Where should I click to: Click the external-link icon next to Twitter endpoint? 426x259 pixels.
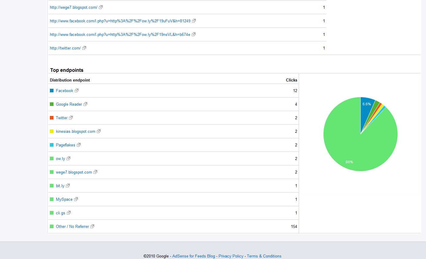(71, 118)
